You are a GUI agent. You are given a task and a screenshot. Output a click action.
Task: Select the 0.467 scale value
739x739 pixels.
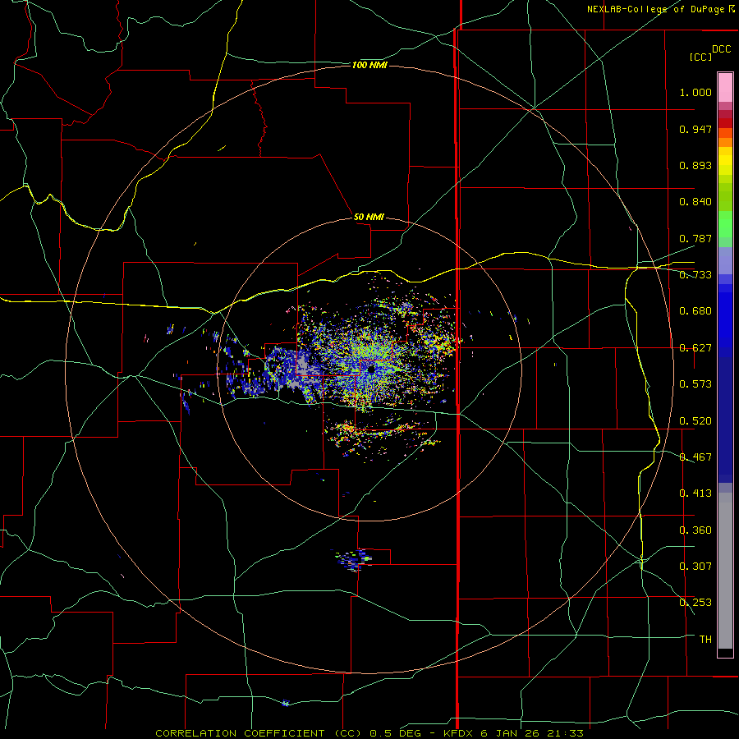coord(695,457)
